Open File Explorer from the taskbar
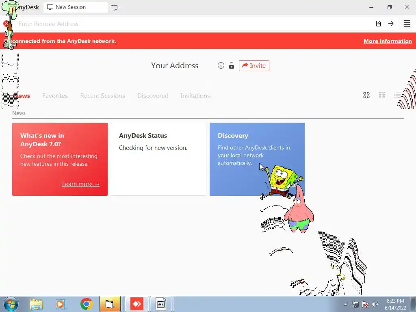The image size is (416, 312). [36, 304]
